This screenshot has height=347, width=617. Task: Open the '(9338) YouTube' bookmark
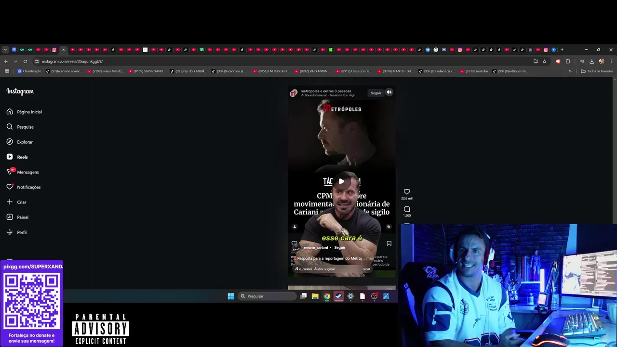coord(474,71)
